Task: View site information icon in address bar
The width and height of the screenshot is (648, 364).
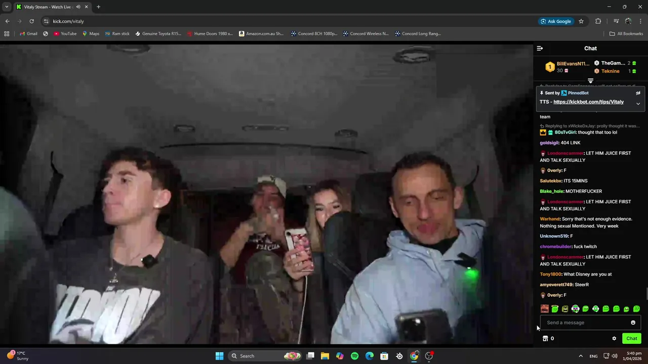Action: 46,21
